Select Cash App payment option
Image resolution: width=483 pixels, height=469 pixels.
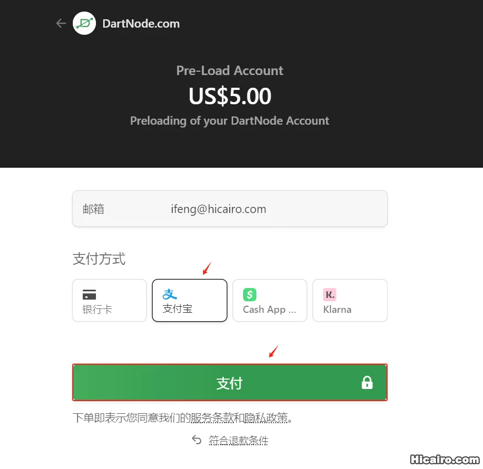tap(270, 300)
